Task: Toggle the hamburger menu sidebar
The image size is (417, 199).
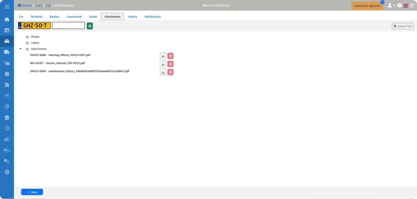Action: tap(7, 7)
